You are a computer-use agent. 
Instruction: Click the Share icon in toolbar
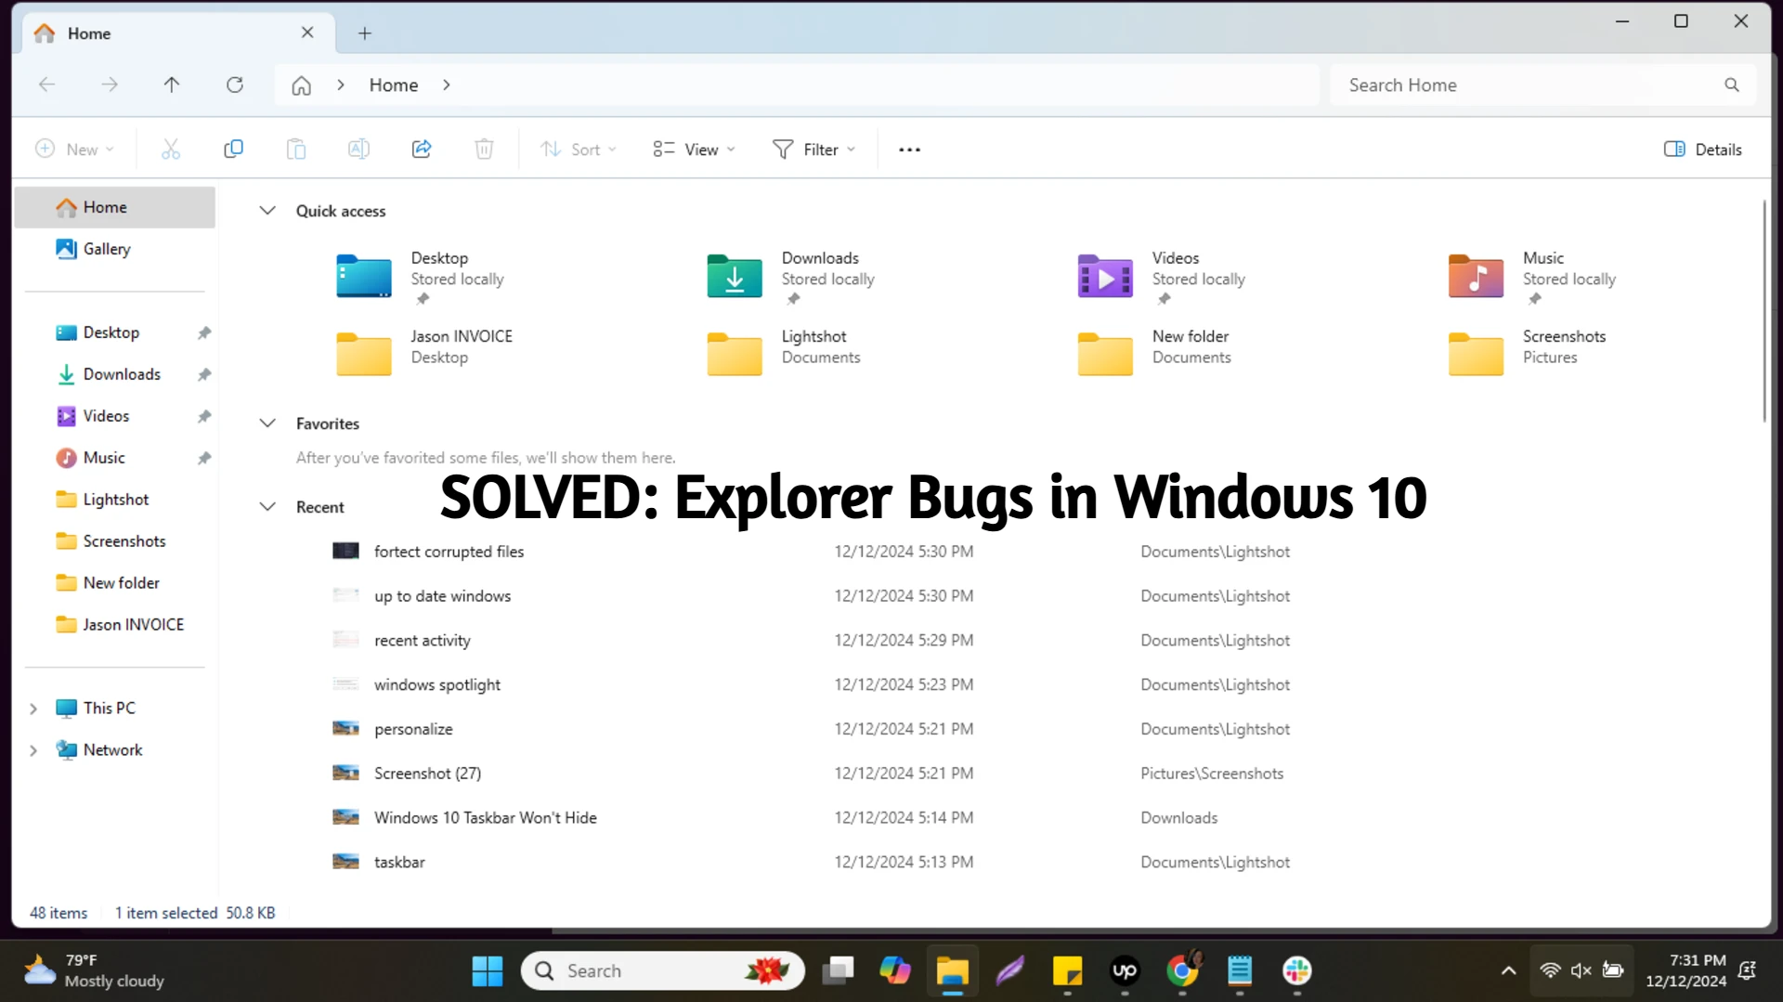(422, 150)
